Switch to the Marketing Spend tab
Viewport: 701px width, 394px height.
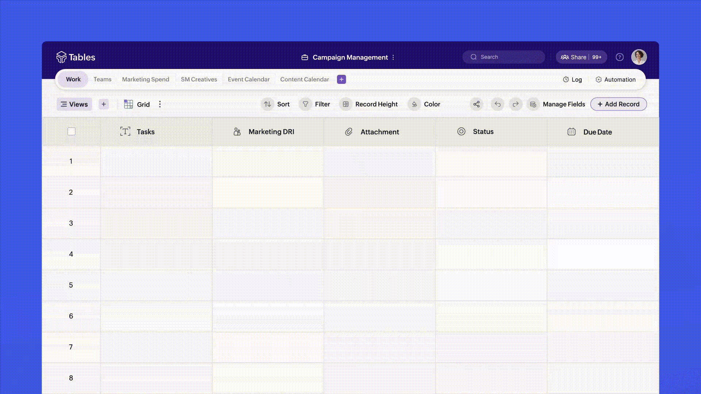pyautogui.click(x=145, y=80)
